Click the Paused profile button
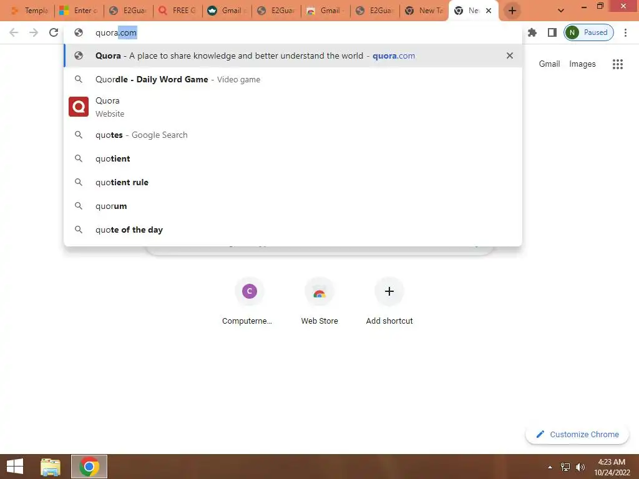 click(x=588, y=32)
